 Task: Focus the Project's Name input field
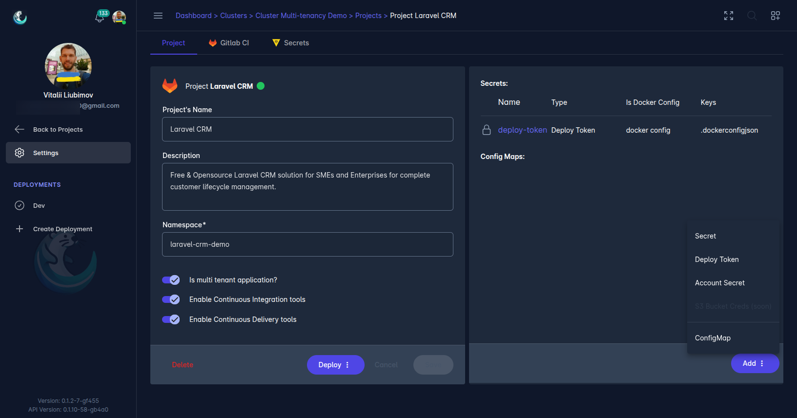coord(307,129)
